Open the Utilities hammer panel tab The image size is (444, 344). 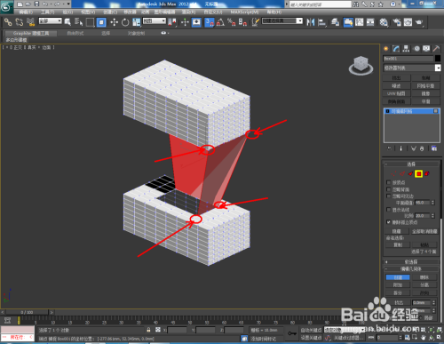click(436, 49)
